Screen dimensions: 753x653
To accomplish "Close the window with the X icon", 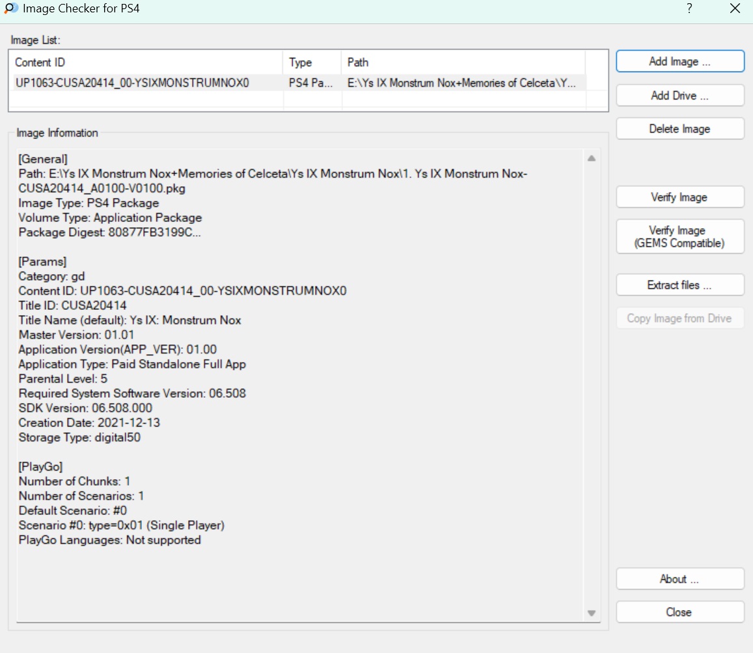I will [x=735, y=9].
